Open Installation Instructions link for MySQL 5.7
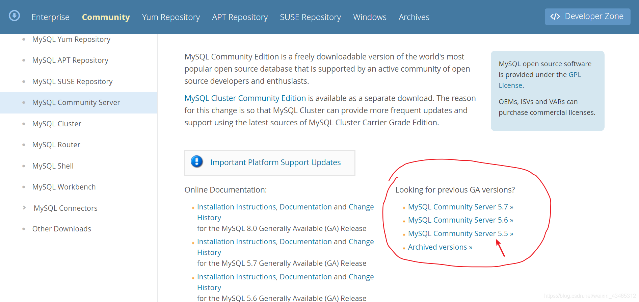The height and width of the screenshot is (302, 639). pyautogui.click(x=236, y=242)
